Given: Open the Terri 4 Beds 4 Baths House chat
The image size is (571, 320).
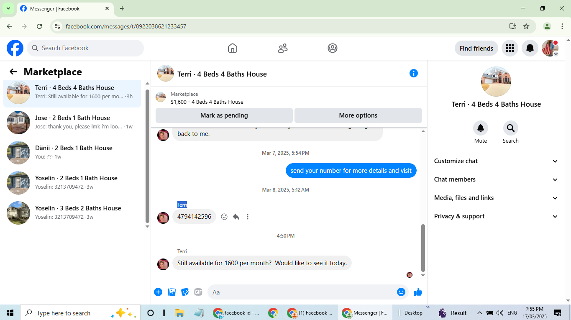Looking at the screenshot, I should click(72, 92).
